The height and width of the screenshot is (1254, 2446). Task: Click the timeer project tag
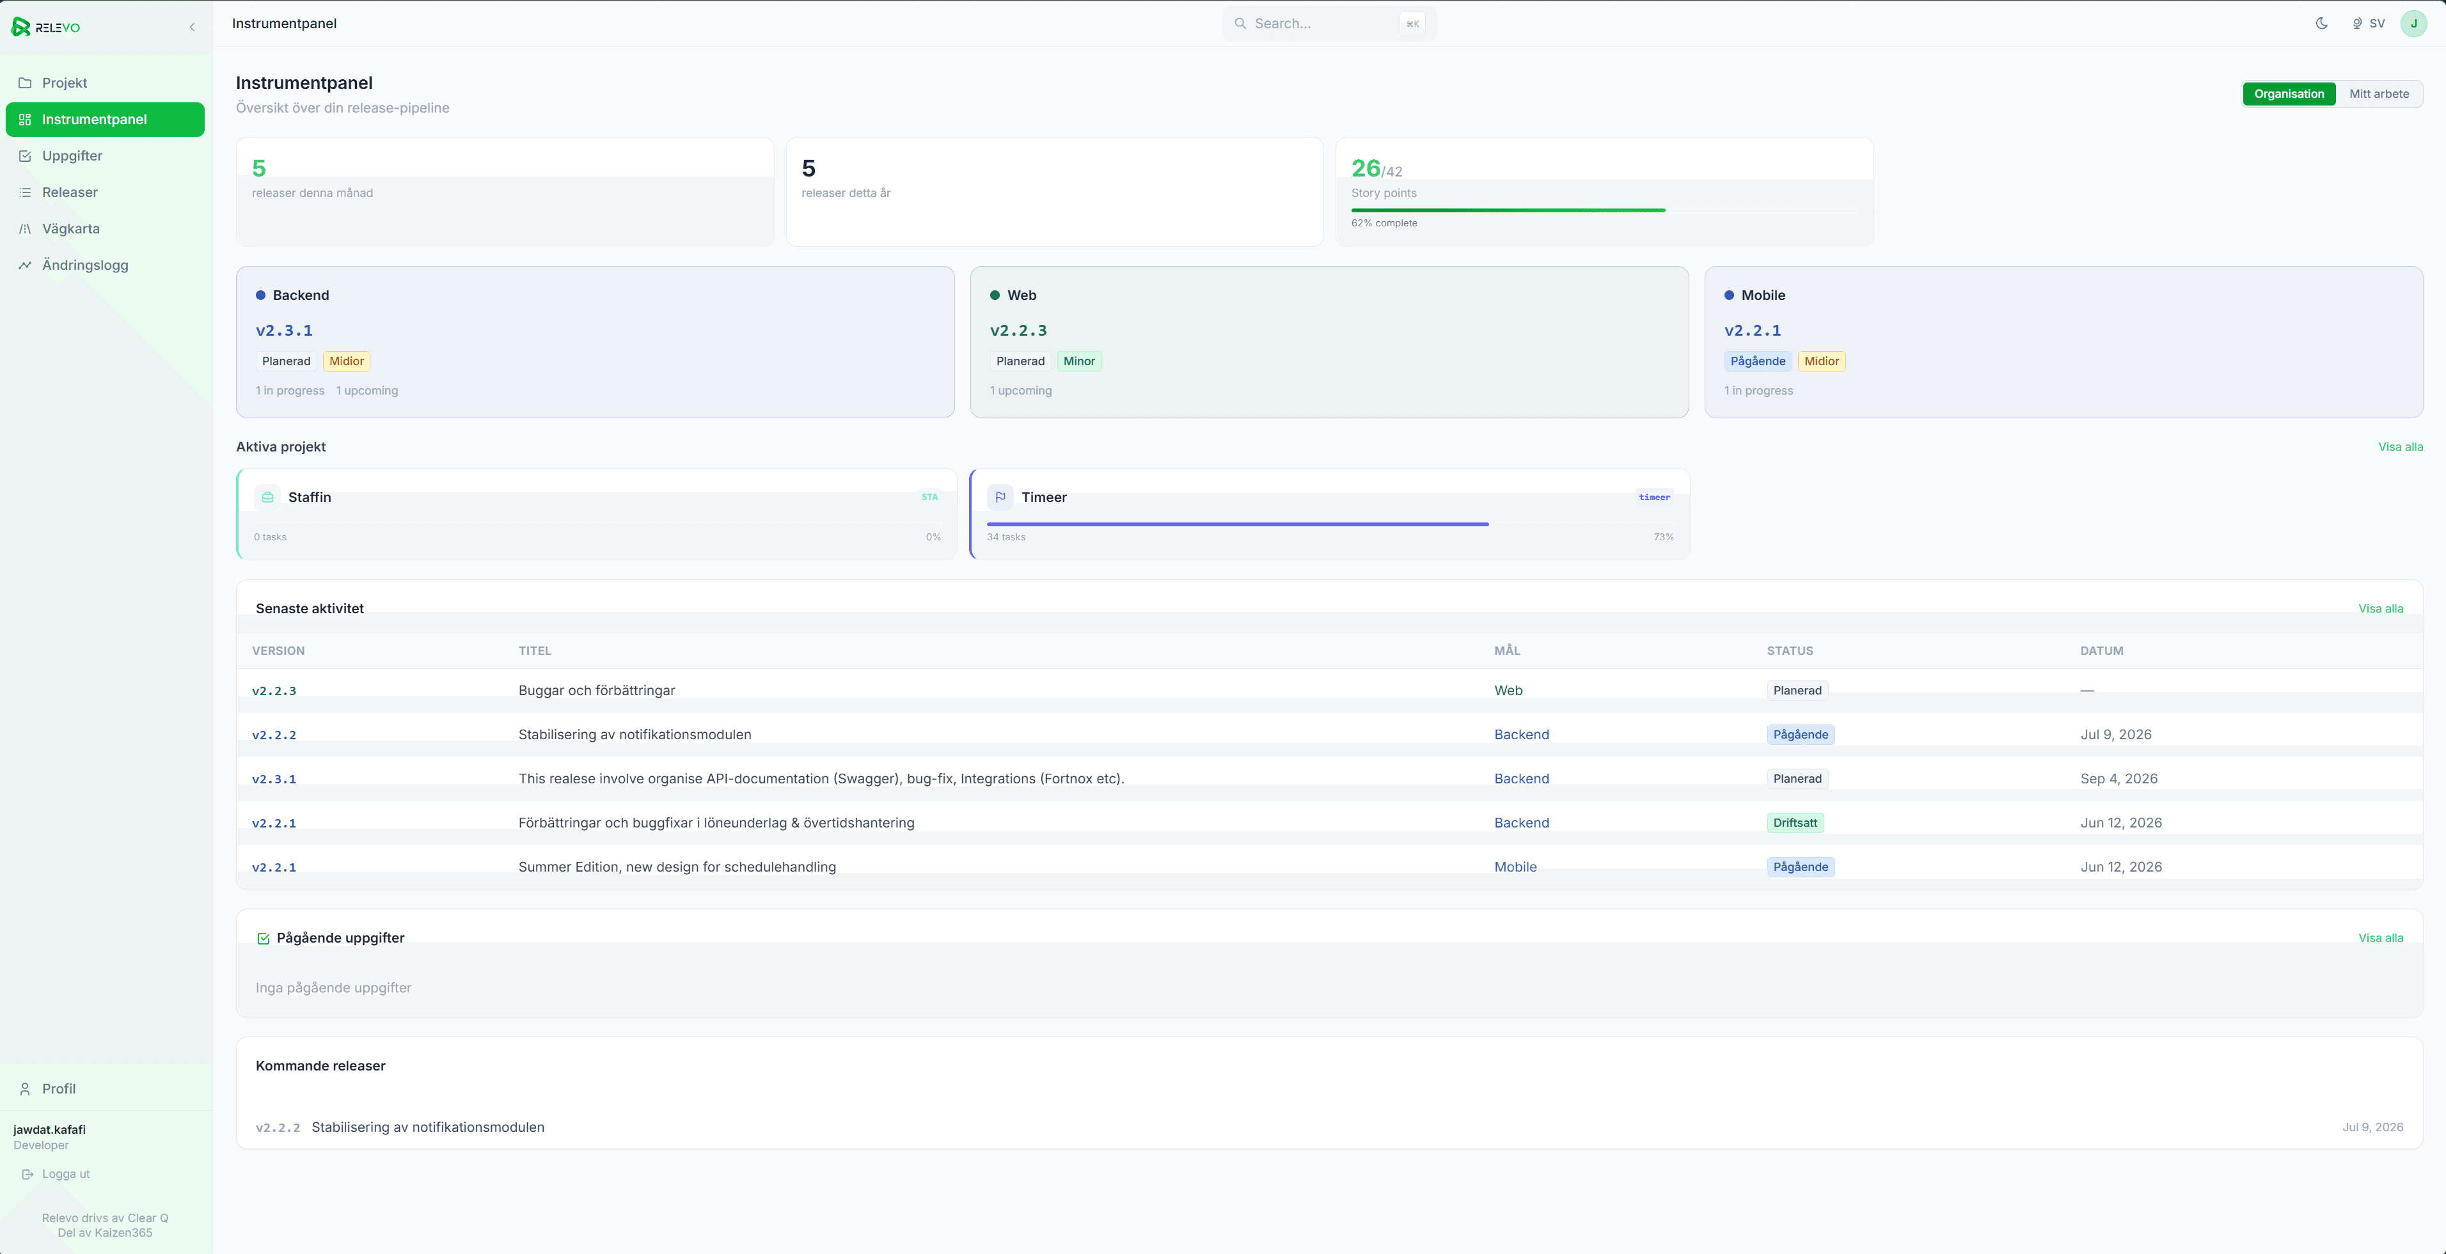1654,498
